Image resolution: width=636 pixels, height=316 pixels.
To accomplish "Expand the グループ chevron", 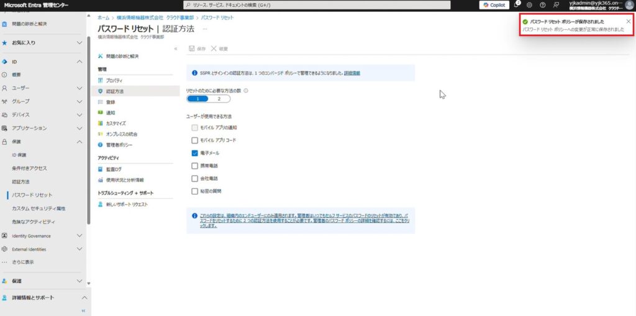I will coord(79,101).
